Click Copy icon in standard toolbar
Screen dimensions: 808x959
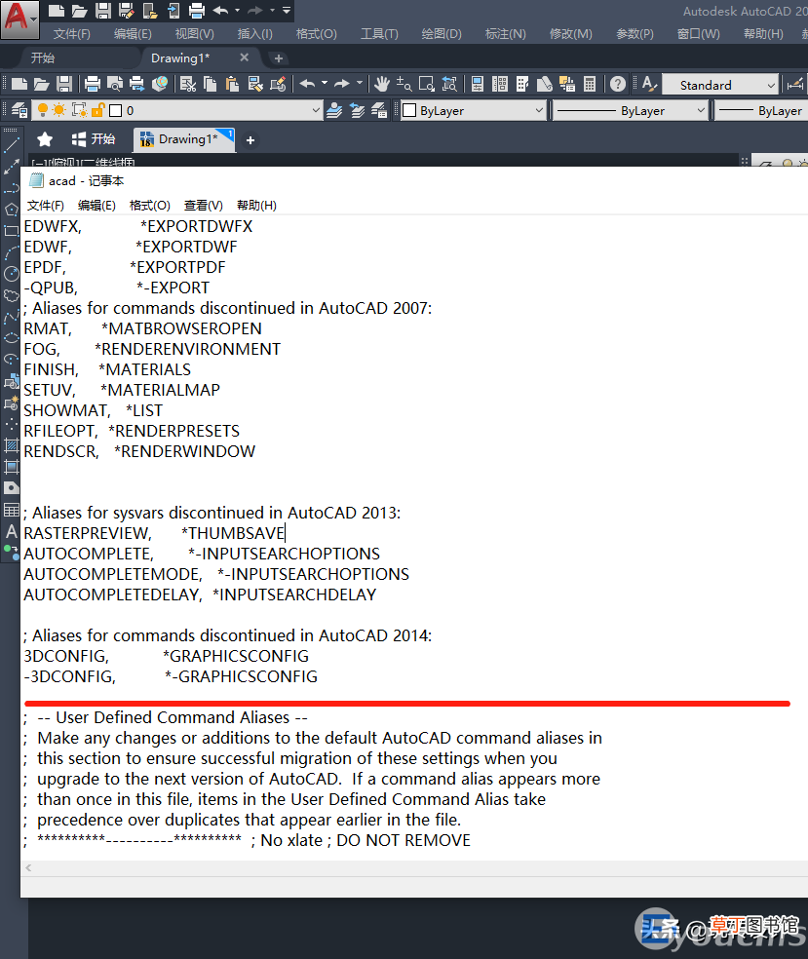[211, 84]
